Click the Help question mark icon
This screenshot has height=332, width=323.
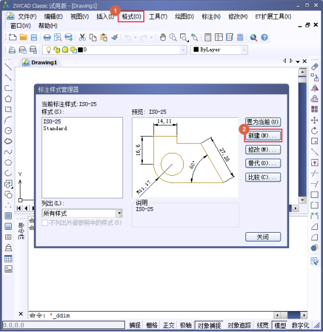pos(264,37)
